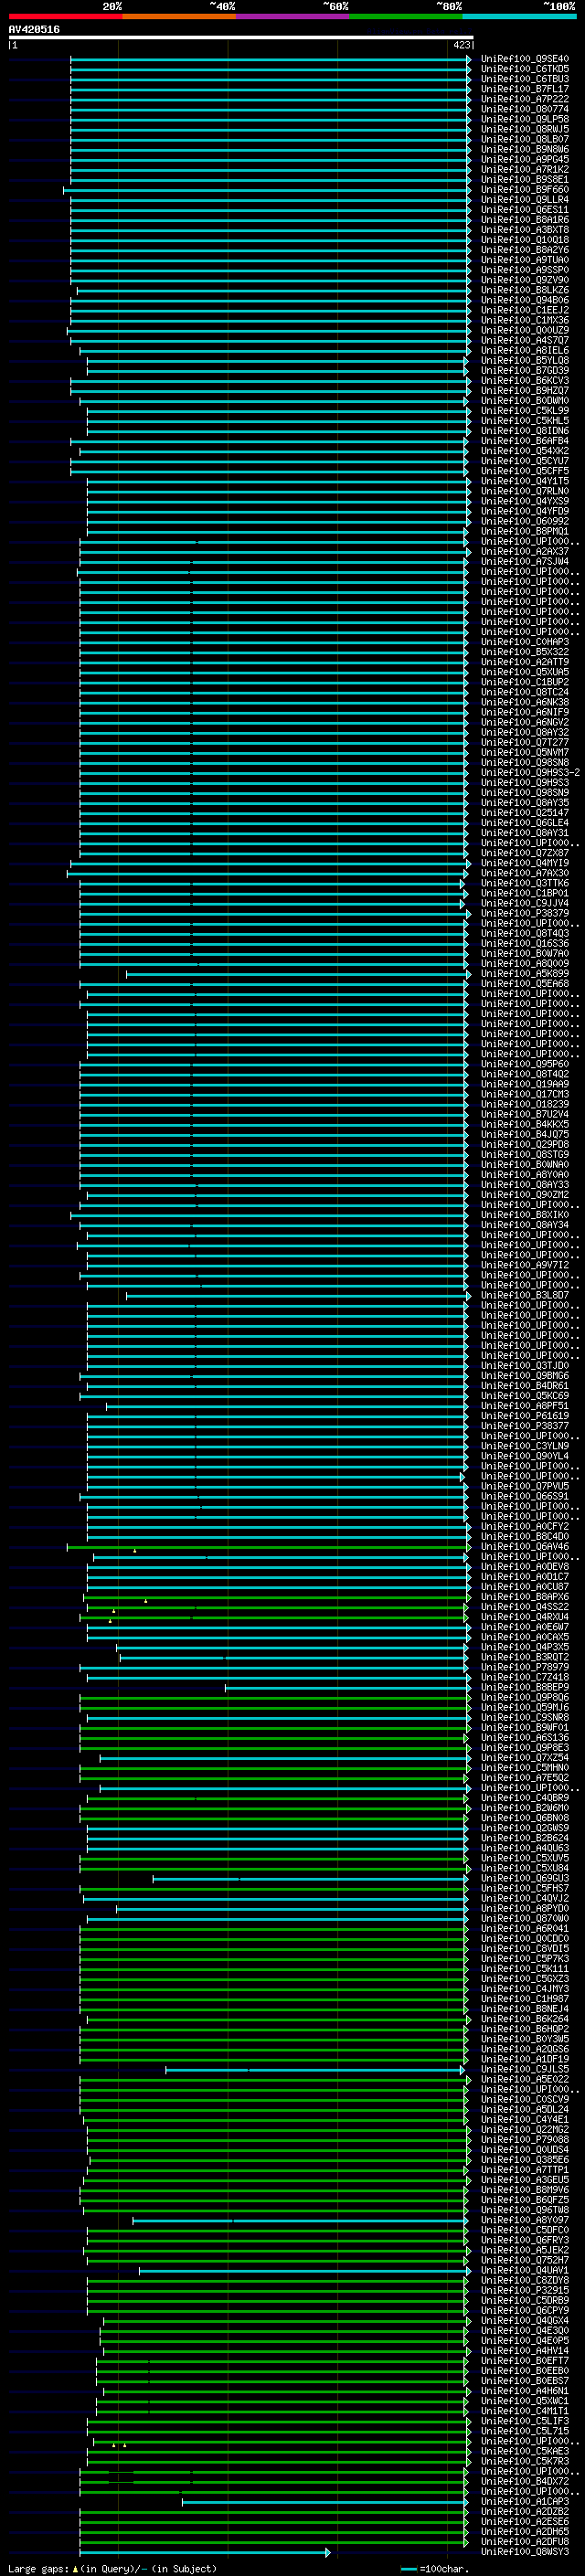Choose hit label UniRef100_Q10Q18
The width and height of the screenshot is (585, 2576).
(x=524, y=240)
